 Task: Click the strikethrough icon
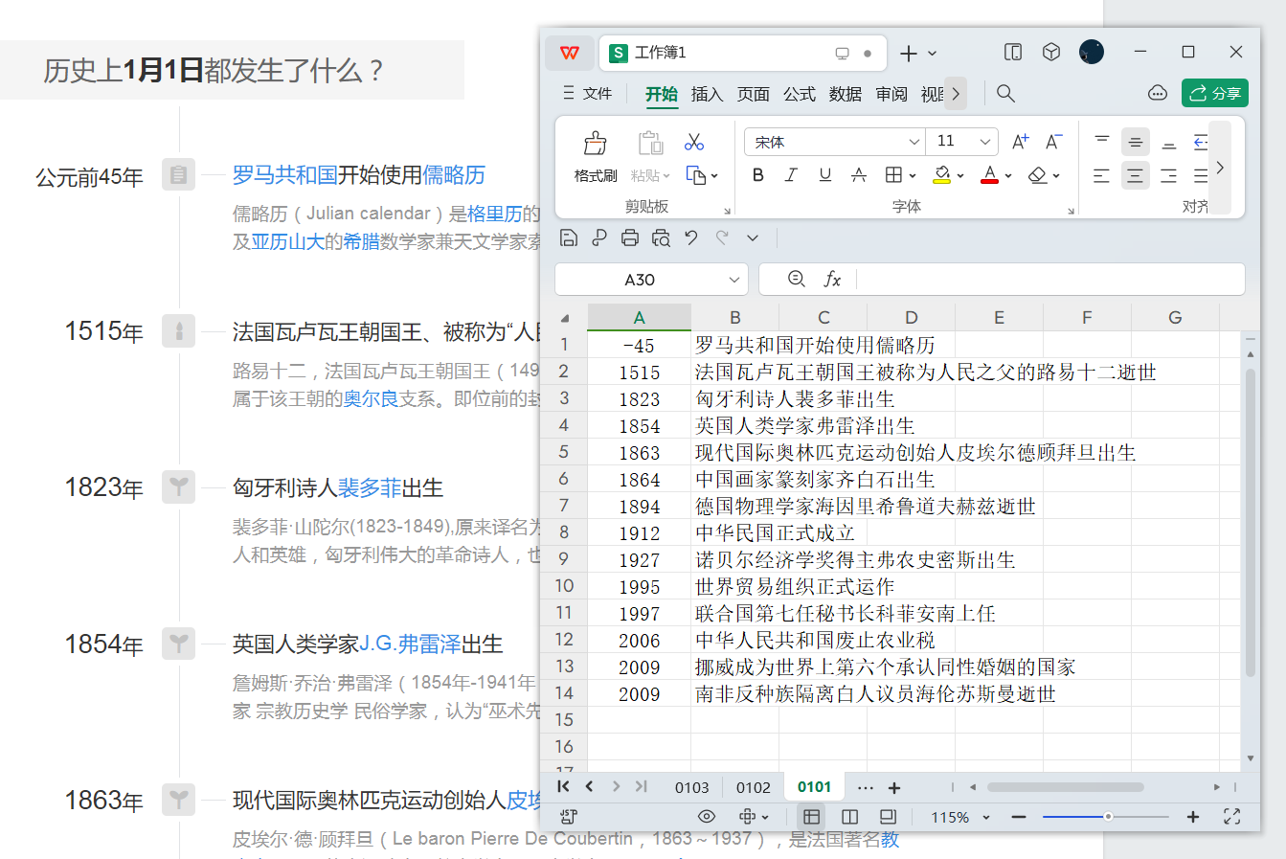(859, 175)
